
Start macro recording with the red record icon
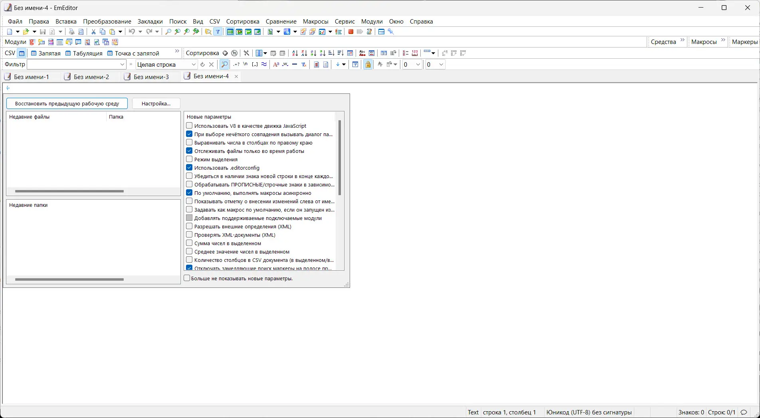(350, 32)
